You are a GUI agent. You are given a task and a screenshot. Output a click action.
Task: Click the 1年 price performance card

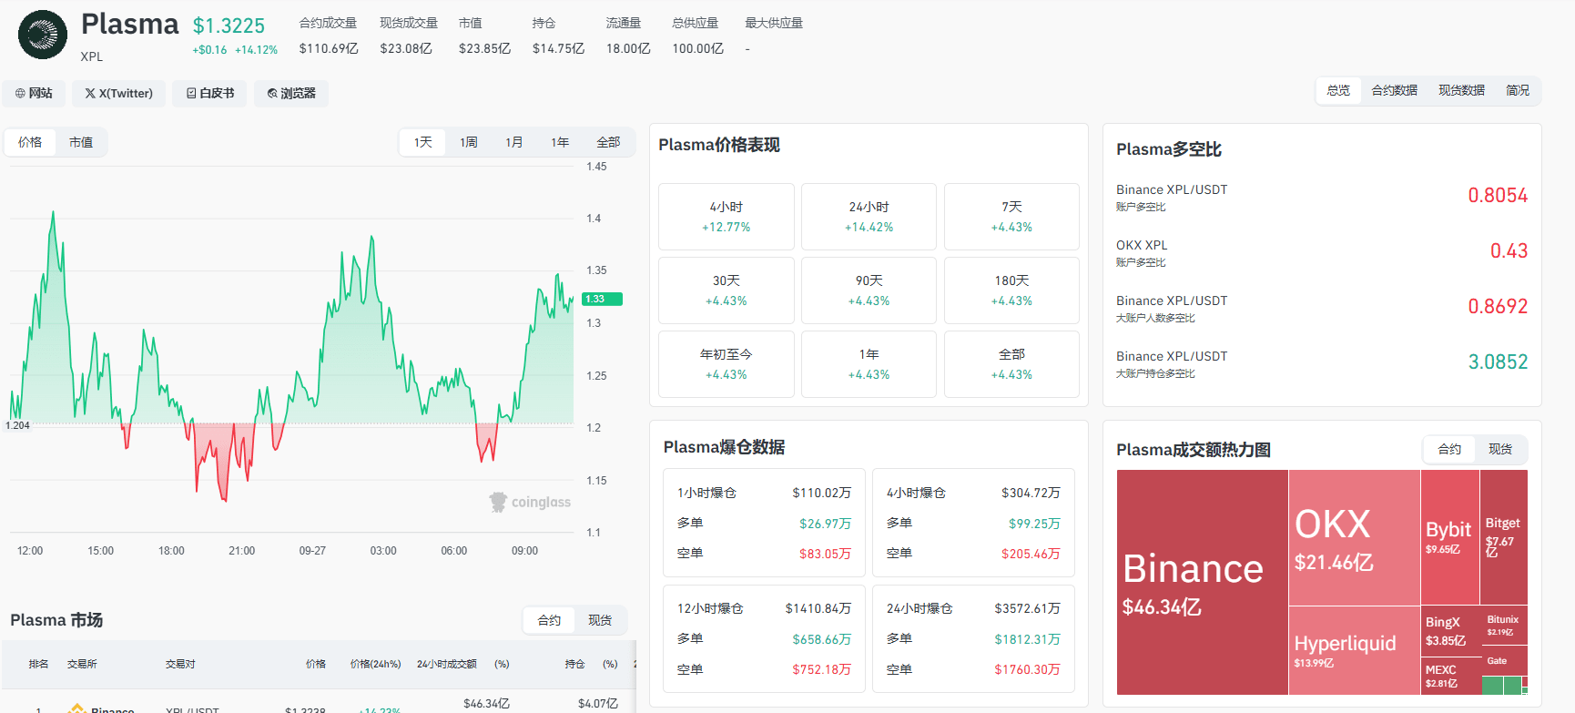(x=869, y=364)
